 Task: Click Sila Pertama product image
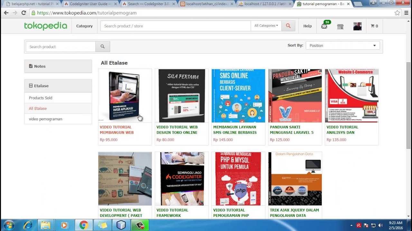point(182,96)
